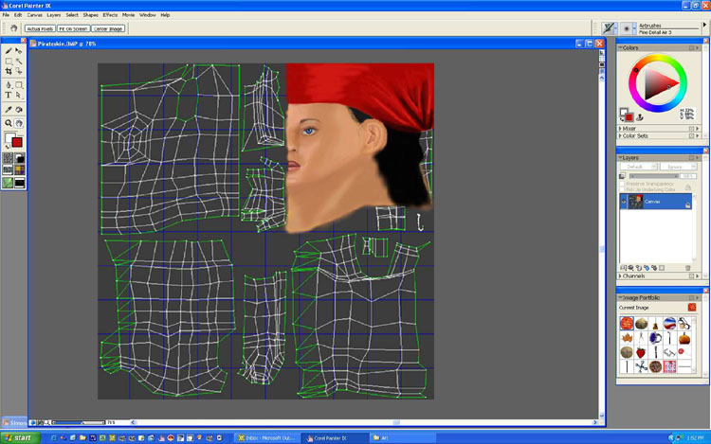Select the Crop tool
Viewport: 711px width, 444px height.
tap(9, 72)
